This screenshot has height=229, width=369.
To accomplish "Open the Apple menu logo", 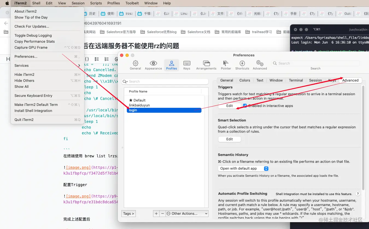I will [x=7, y=3].
